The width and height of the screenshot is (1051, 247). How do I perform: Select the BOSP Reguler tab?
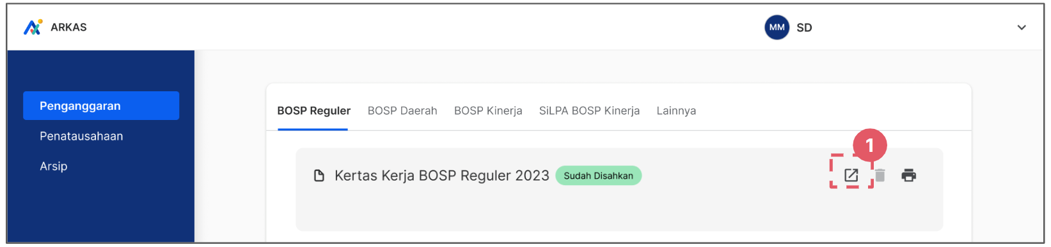(313, 110)
